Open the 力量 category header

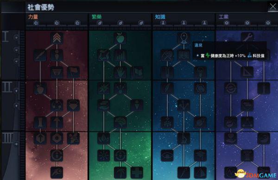pos(33,17)
